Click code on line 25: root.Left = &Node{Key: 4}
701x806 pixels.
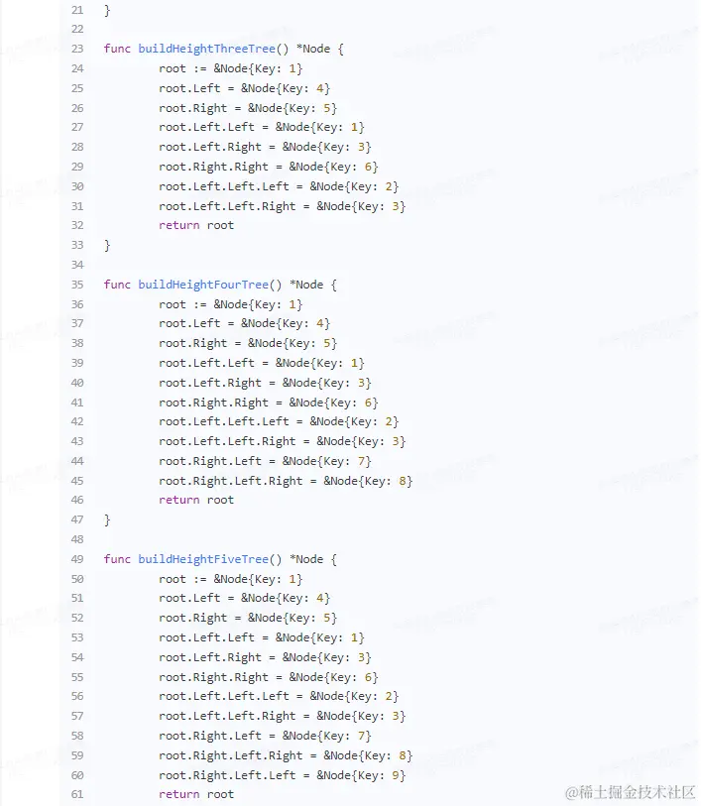[x=245, y=88]
